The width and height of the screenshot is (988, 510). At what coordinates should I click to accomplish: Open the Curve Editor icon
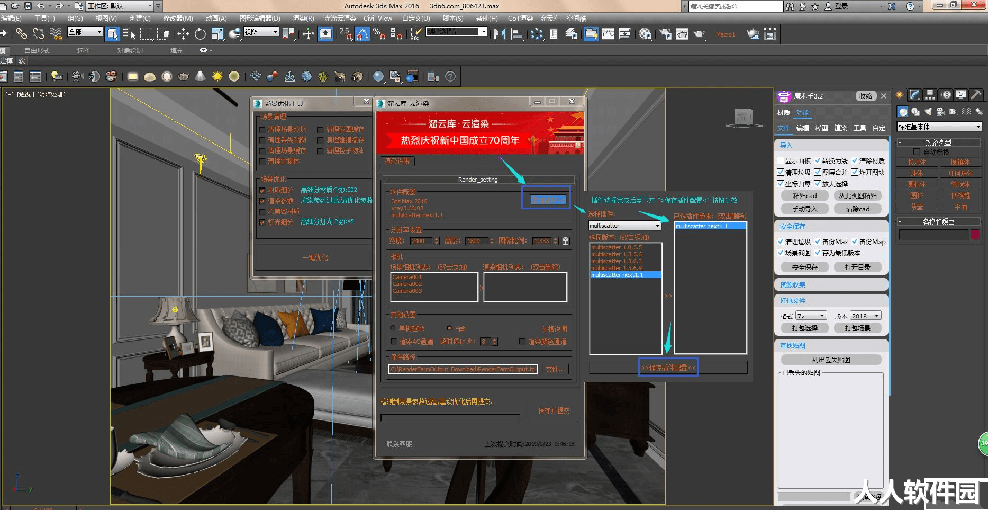608,34
